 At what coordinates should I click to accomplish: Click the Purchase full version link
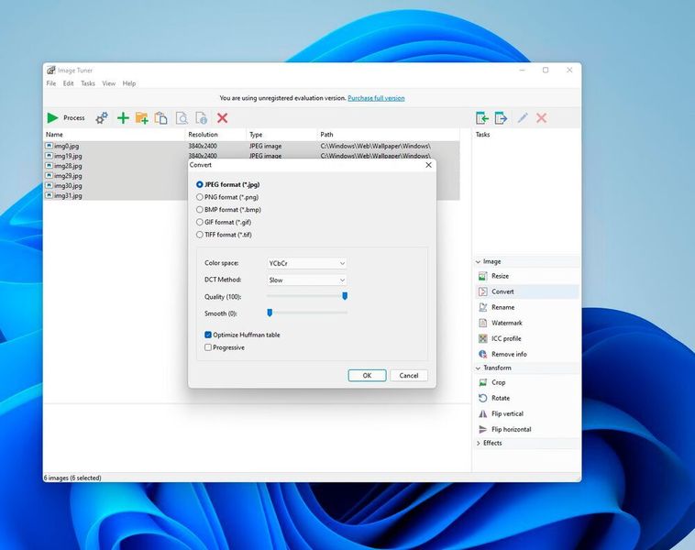coord(376,98)
